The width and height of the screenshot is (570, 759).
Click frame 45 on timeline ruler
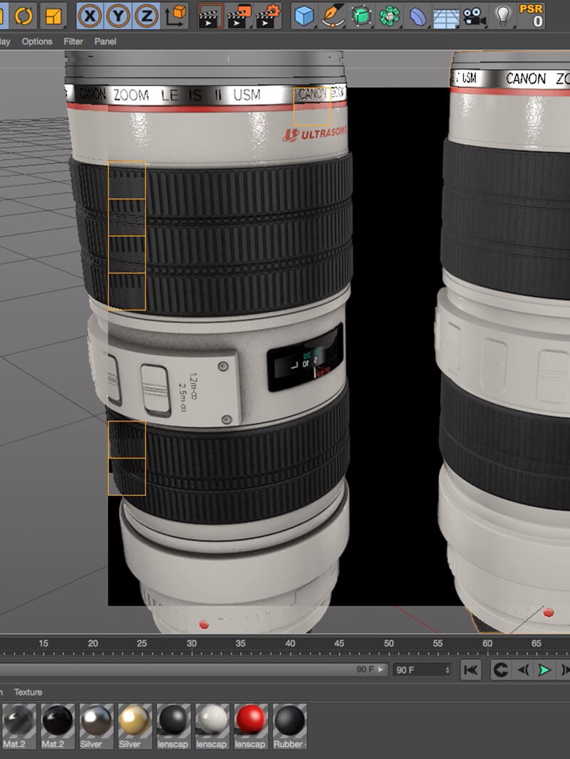[339, 644]
